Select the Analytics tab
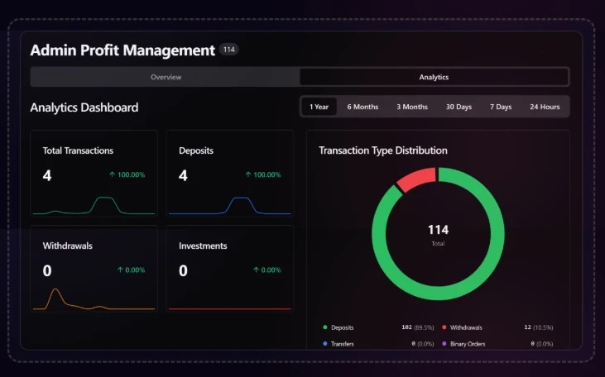 (x=434, y=77)
